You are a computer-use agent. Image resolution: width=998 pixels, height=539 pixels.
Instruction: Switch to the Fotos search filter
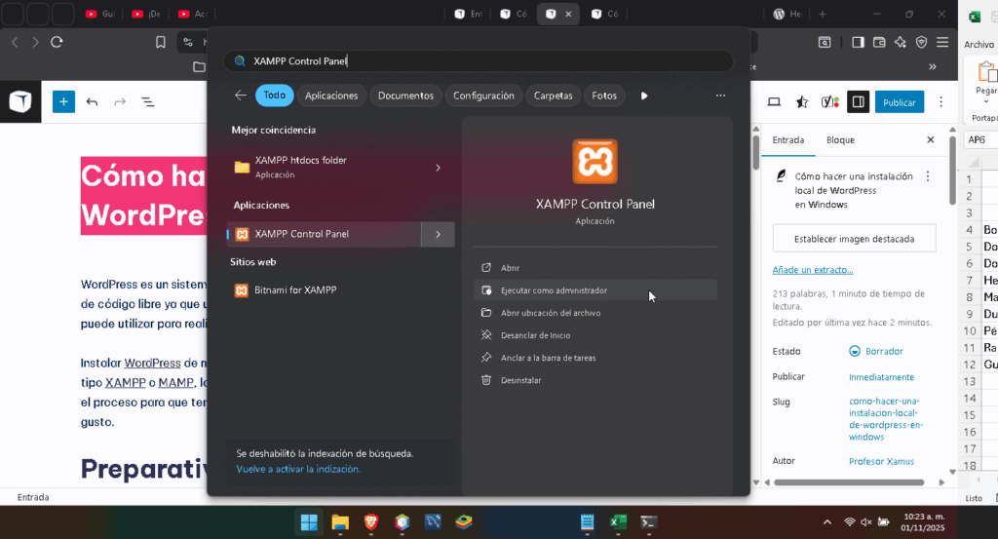pyautogui.click(x=604, y=96)
